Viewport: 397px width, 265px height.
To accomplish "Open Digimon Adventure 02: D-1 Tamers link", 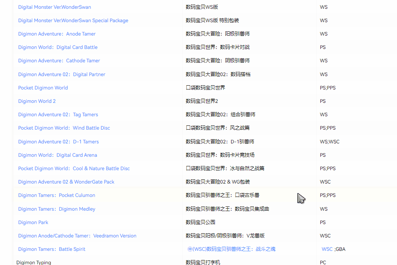I will click(x=59, y=142).
